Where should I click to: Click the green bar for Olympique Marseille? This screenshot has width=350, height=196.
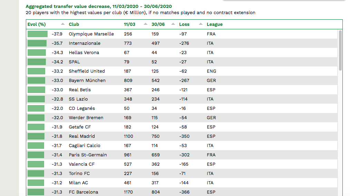(38, 34)
